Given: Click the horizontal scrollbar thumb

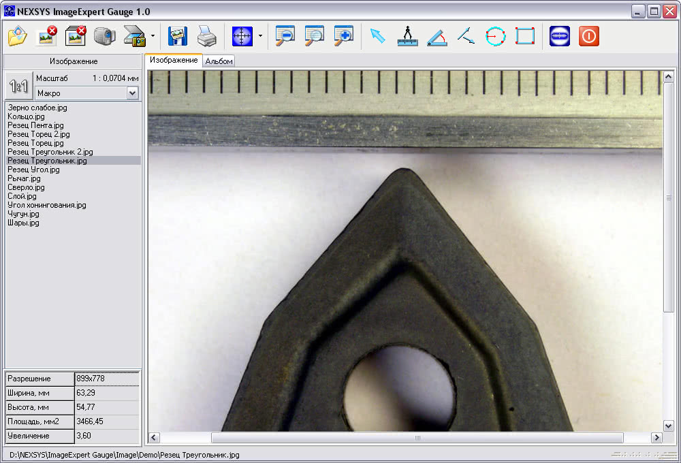Looking at the screenshot, I should coord(417,438).
